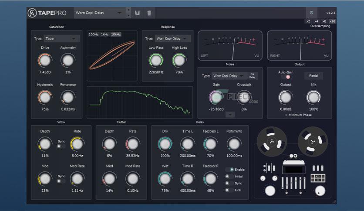The image size is (364, 211).
Task: Click the left tape reel graphic
Action: (272, 141)
